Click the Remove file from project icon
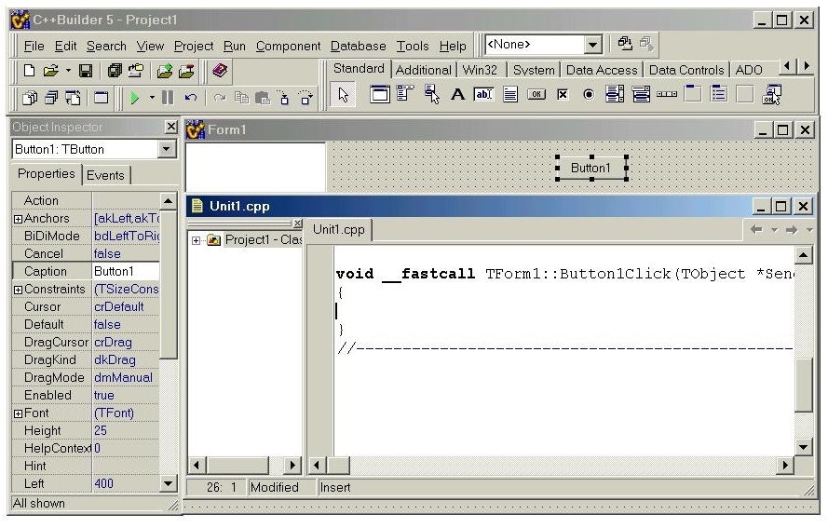Viewport: 828px width, 528px height. (x=186, y=71)
